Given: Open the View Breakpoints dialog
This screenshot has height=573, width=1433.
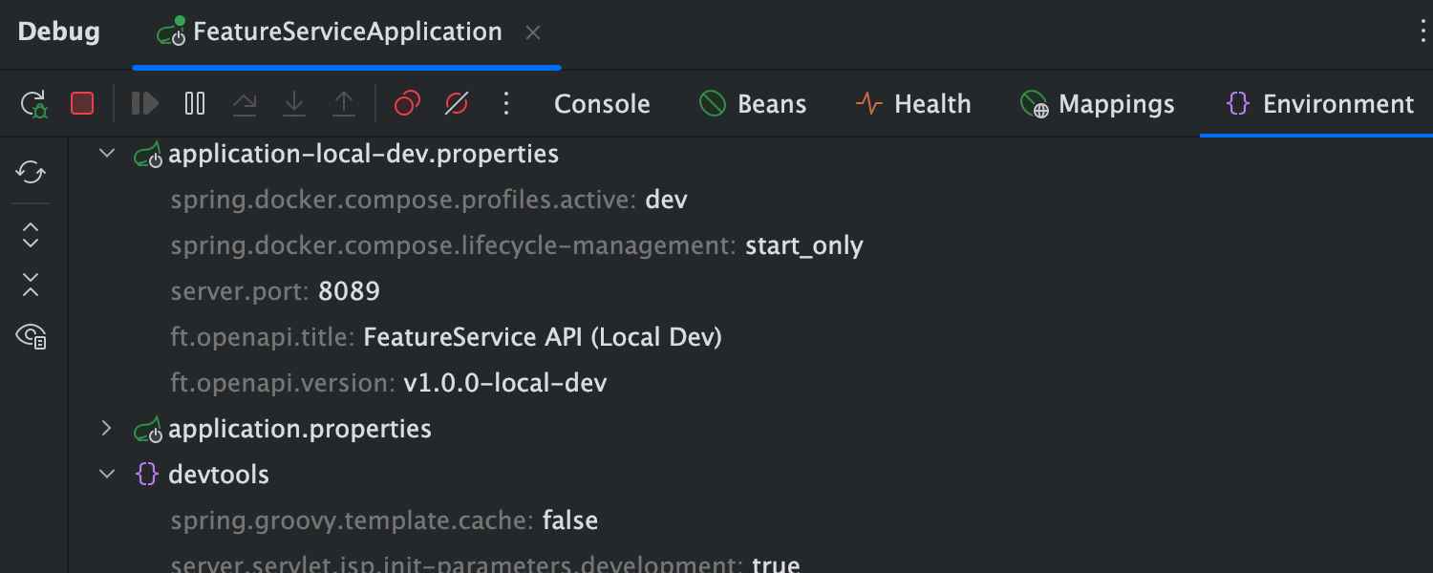Looking at the screenshot, I should tap(406, 103).
